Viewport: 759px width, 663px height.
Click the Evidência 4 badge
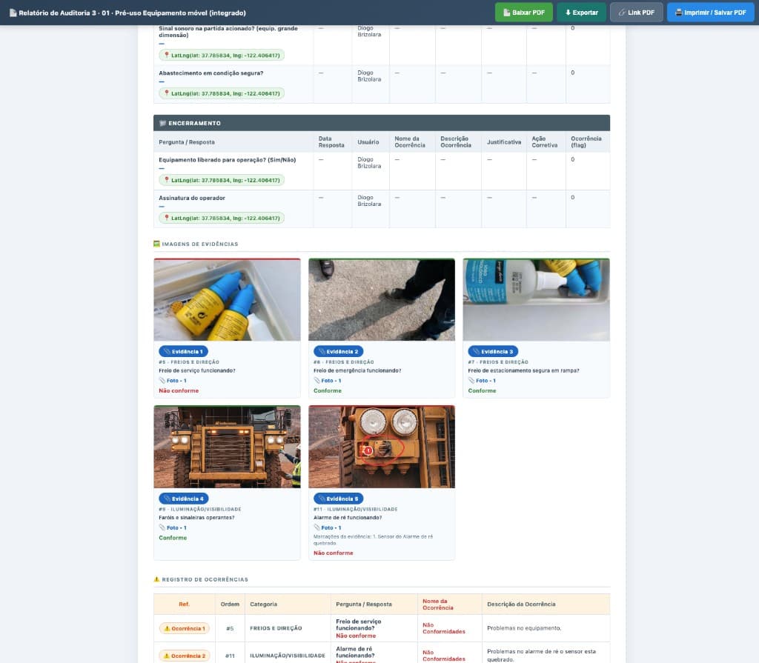(184, 499)
